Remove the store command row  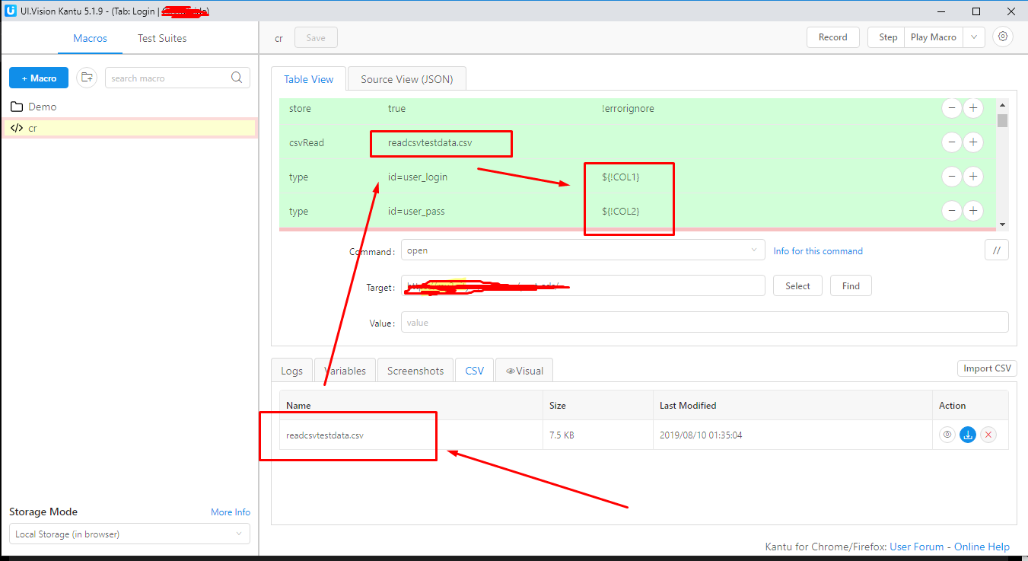pos(951,108)
